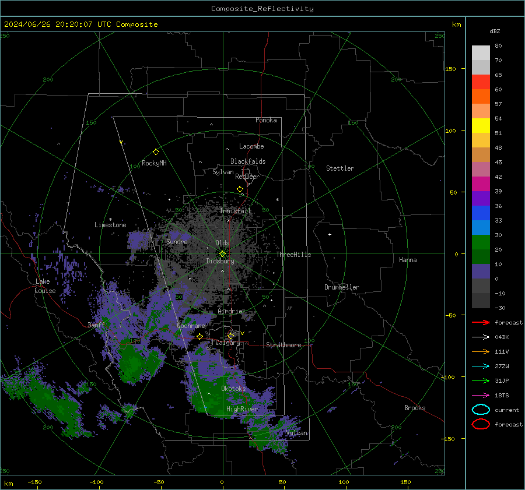The width and height of the screenshot is (525, 490).
Task: Click the Ponoka city label
Action: (x=266, y=120)
